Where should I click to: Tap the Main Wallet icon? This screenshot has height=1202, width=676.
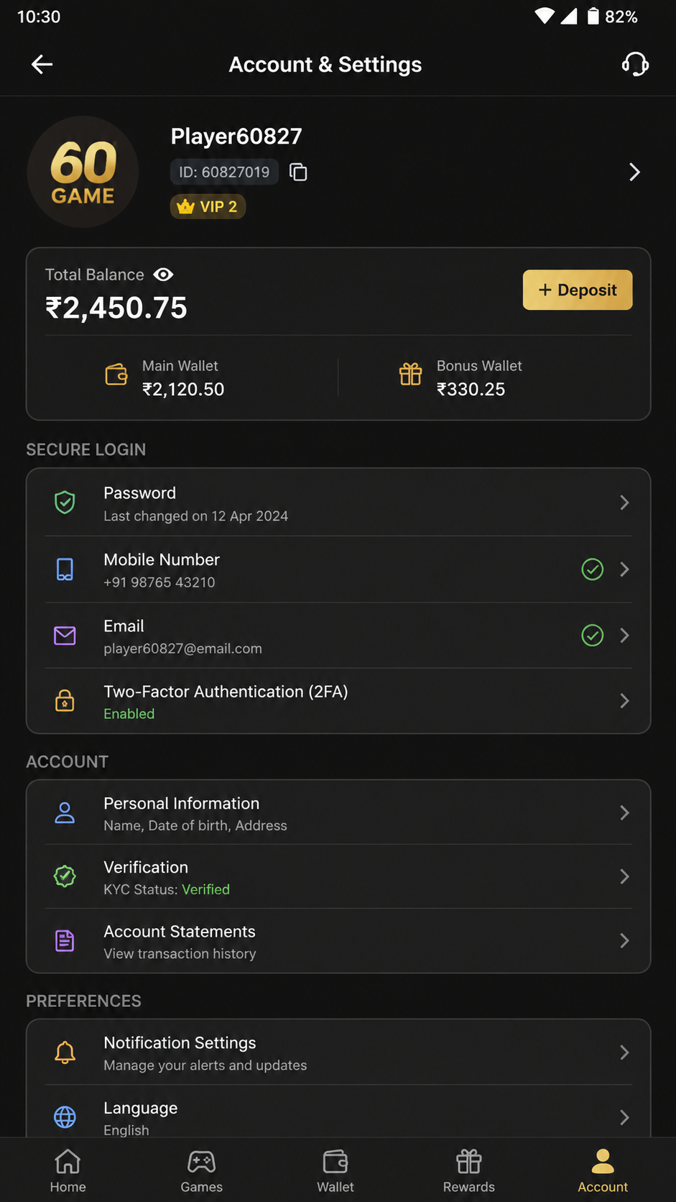coord(116,375)
